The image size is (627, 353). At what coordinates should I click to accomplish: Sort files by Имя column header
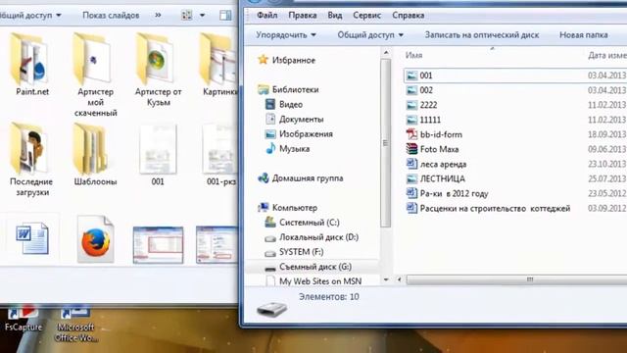pos(413,55)
